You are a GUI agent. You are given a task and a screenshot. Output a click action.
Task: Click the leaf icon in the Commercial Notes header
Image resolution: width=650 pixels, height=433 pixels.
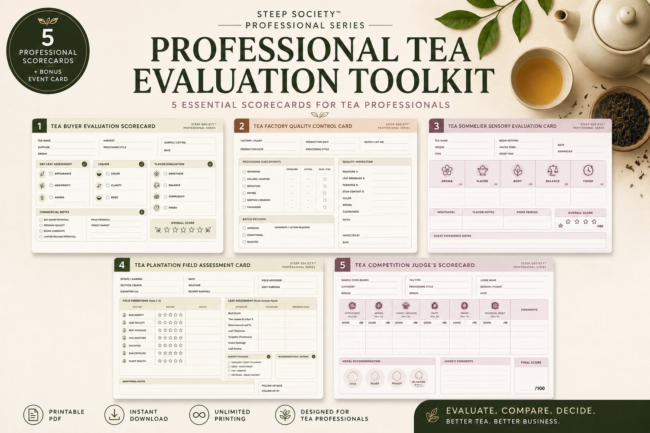(142, 212)
